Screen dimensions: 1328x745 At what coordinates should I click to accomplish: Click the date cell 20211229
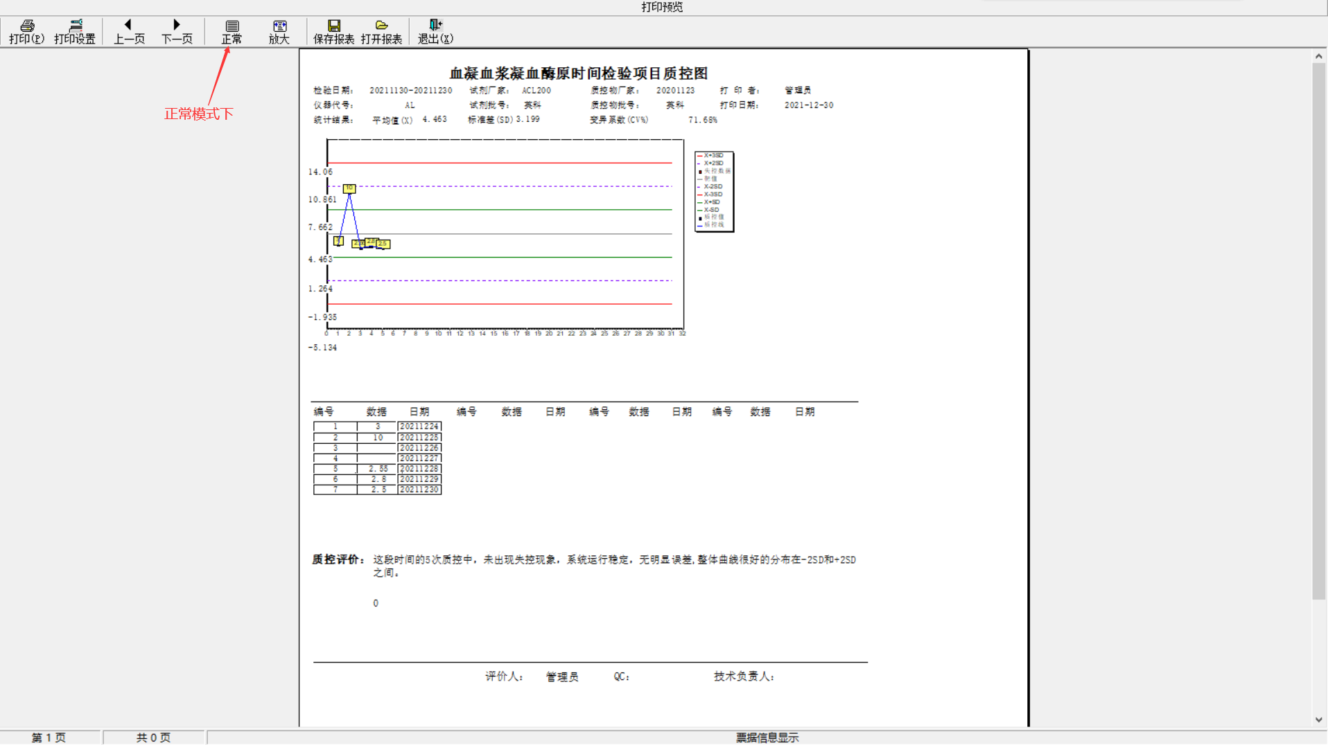(419, 479)
